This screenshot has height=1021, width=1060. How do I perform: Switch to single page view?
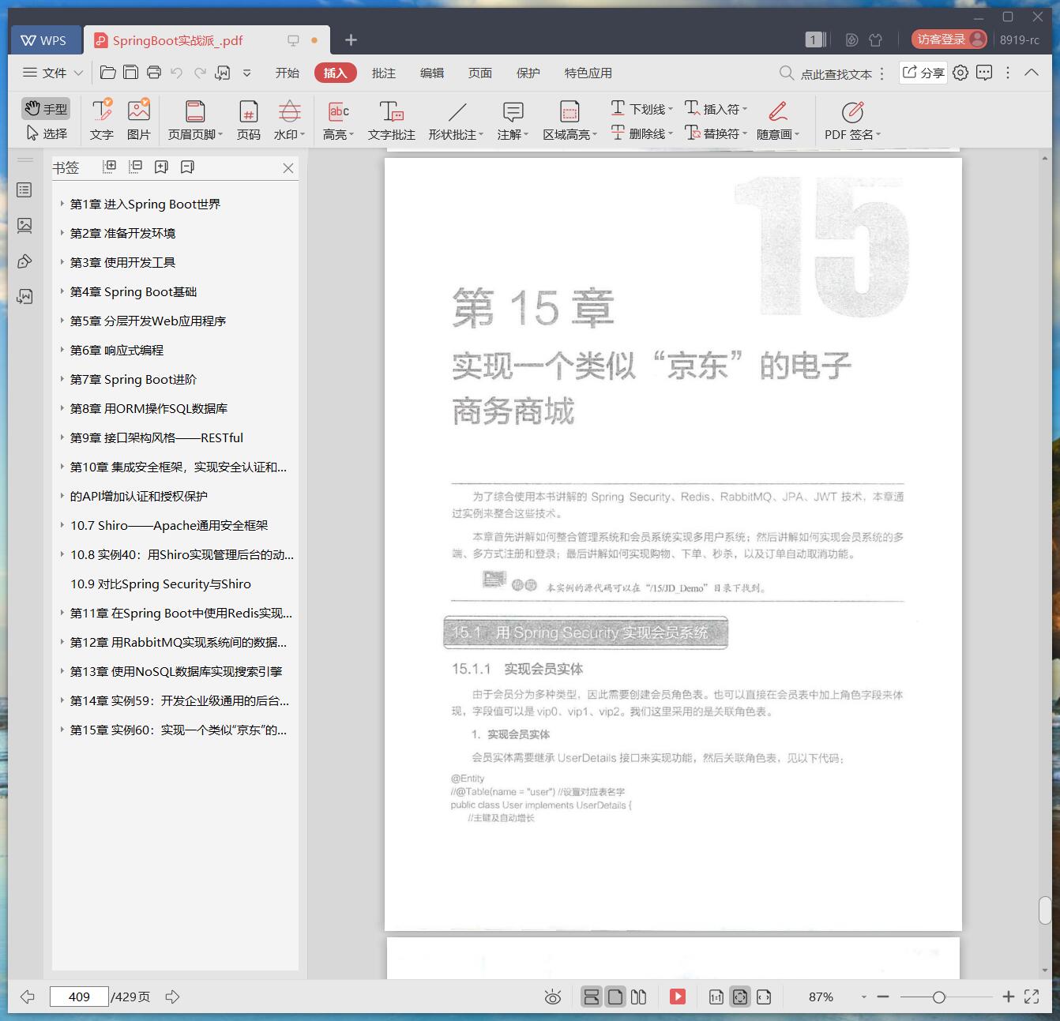click(615, 997)
